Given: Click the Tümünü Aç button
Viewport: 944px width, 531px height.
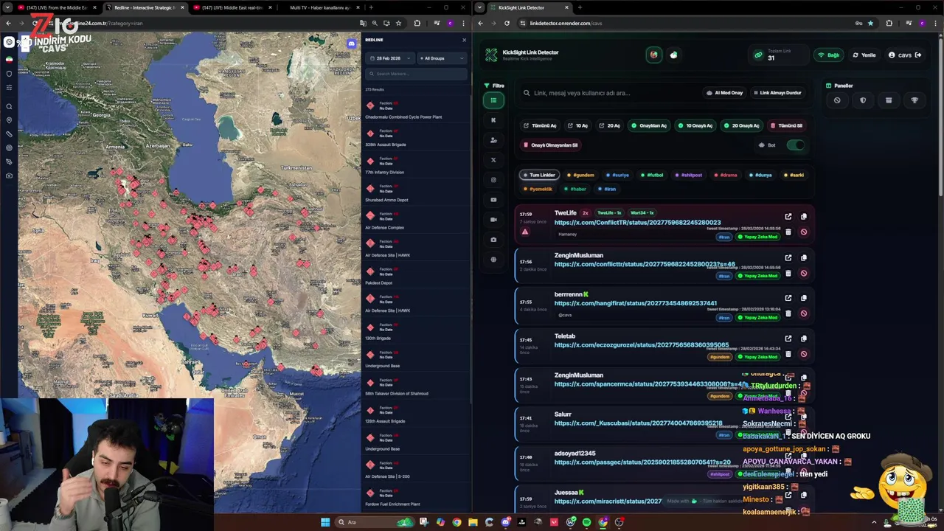Looking at the screenshot, I should [540, 126].
